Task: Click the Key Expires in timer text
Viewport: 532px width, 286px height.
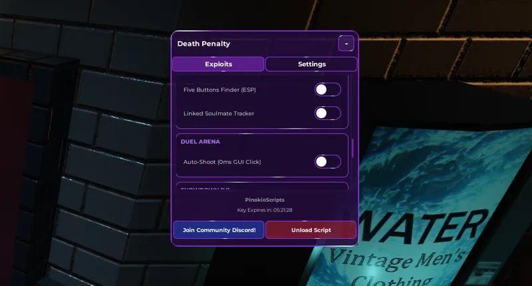Action: (x=265, y=210)
